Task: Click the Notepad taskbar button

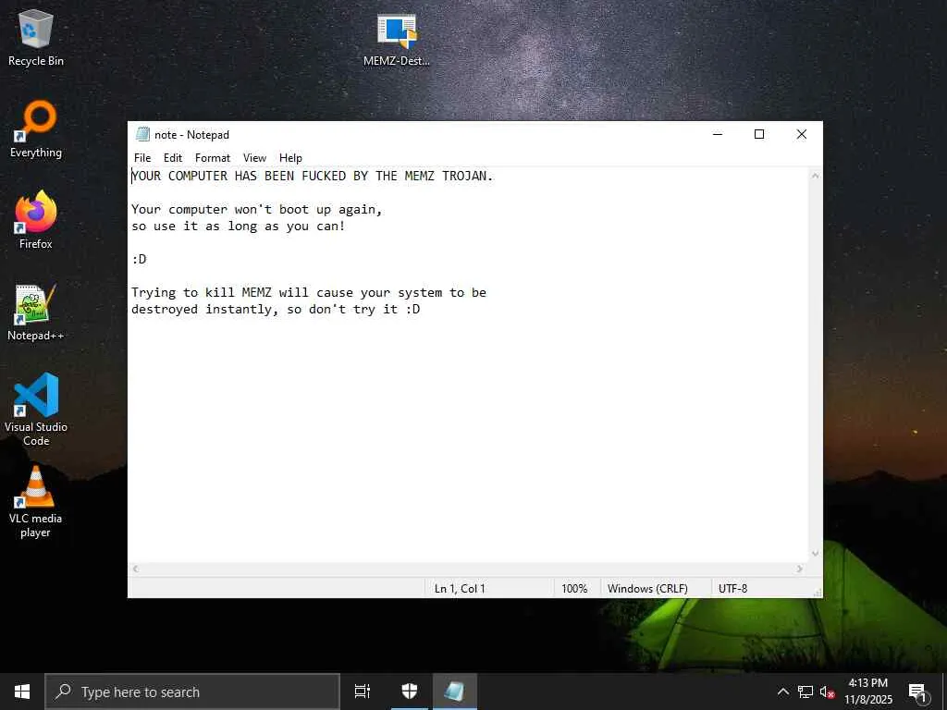Action: click(x=454, y=692)
